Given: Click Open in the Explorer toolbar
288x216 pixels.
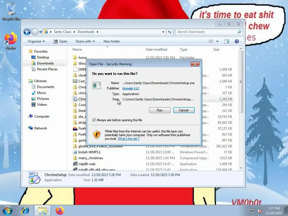Looking at the screenshot, I should 60,41.
